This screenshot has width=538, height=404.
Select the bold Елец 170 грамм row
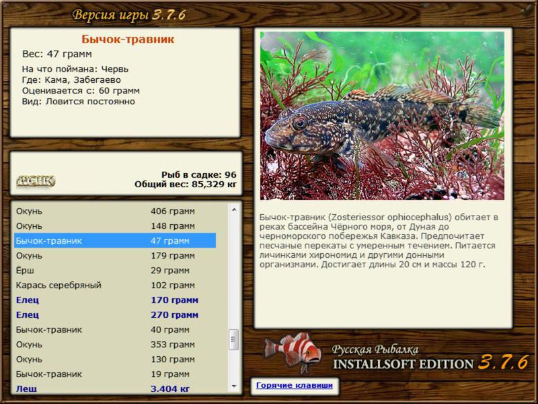115,300
